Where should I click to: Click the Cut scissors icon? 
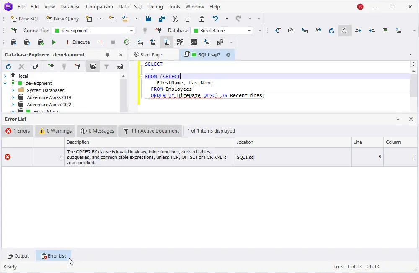(175, 19)
